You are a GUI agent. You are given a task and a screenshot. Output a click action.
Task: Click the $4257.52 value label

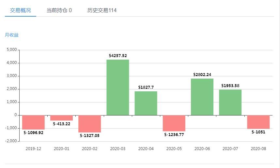[x=118, y=56]
